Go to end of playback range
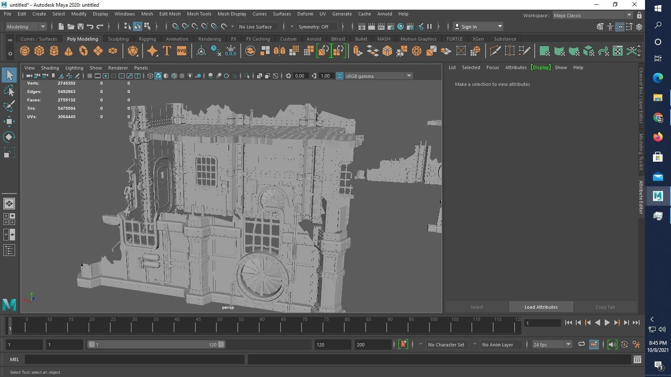This screenshot has width=671, height=377. tap(636, 323)
